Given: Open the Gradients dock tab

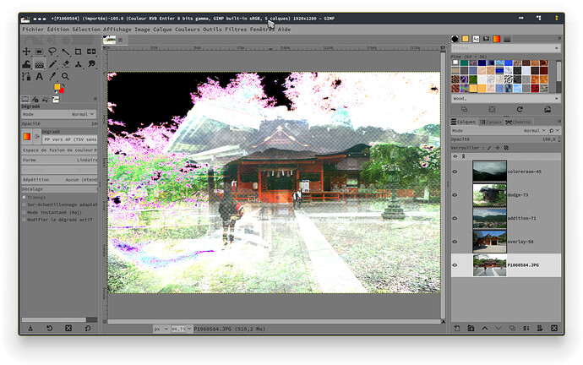Looking at the screenshot, I should tap(496, 39).
